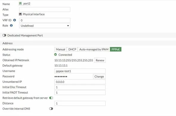Show Role info tooltip icon
Screen dimensions: 176x116
[11, 25]
